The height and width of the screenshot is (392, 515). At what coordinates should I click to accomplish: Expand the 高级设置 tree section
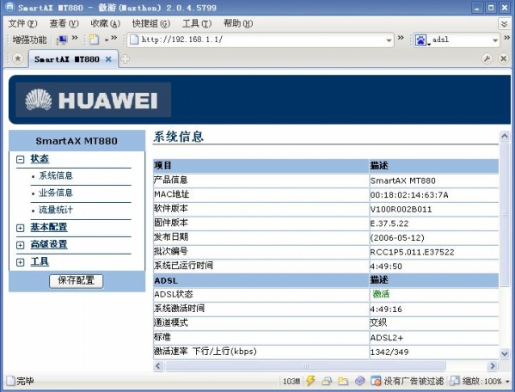click(21, 245)
